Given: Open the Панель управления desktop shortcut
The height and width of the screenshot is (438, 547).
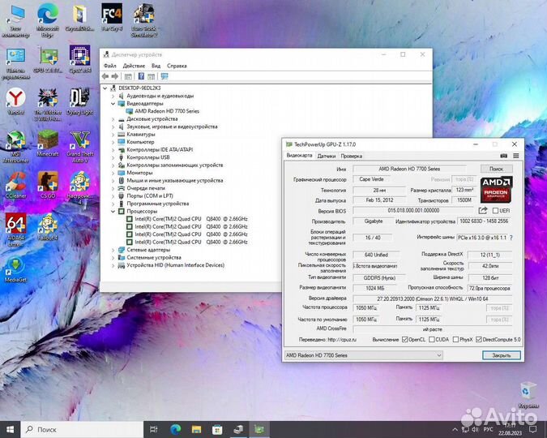Looking at the screenshot, I should [15, 63].
